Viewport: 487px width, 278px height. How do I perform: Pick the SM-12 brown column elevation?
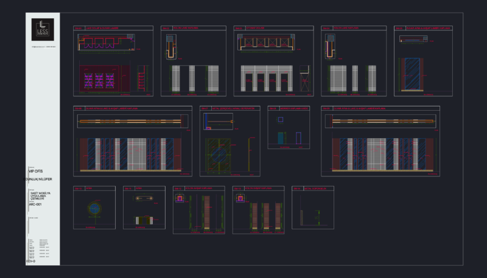click(207, 212)
